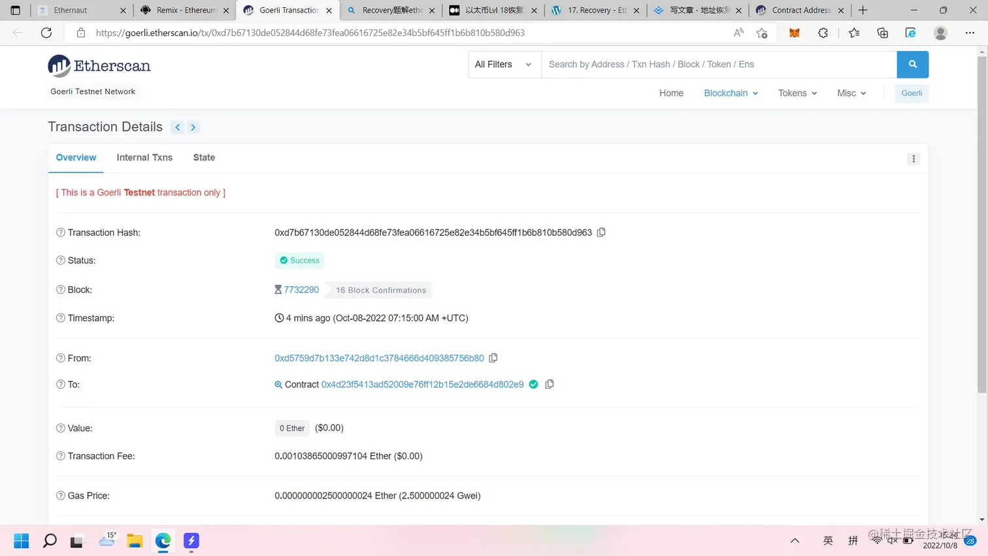Screen dimensions: 988x556
Task: Click the Success status badge
Action: [299, 260]
